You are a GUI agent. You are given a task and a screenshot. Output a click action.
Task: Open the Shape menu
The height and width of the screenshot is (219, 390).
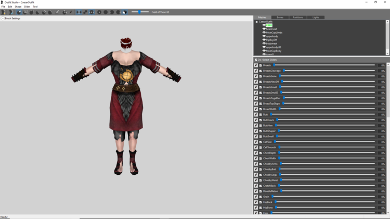point(18,7)
